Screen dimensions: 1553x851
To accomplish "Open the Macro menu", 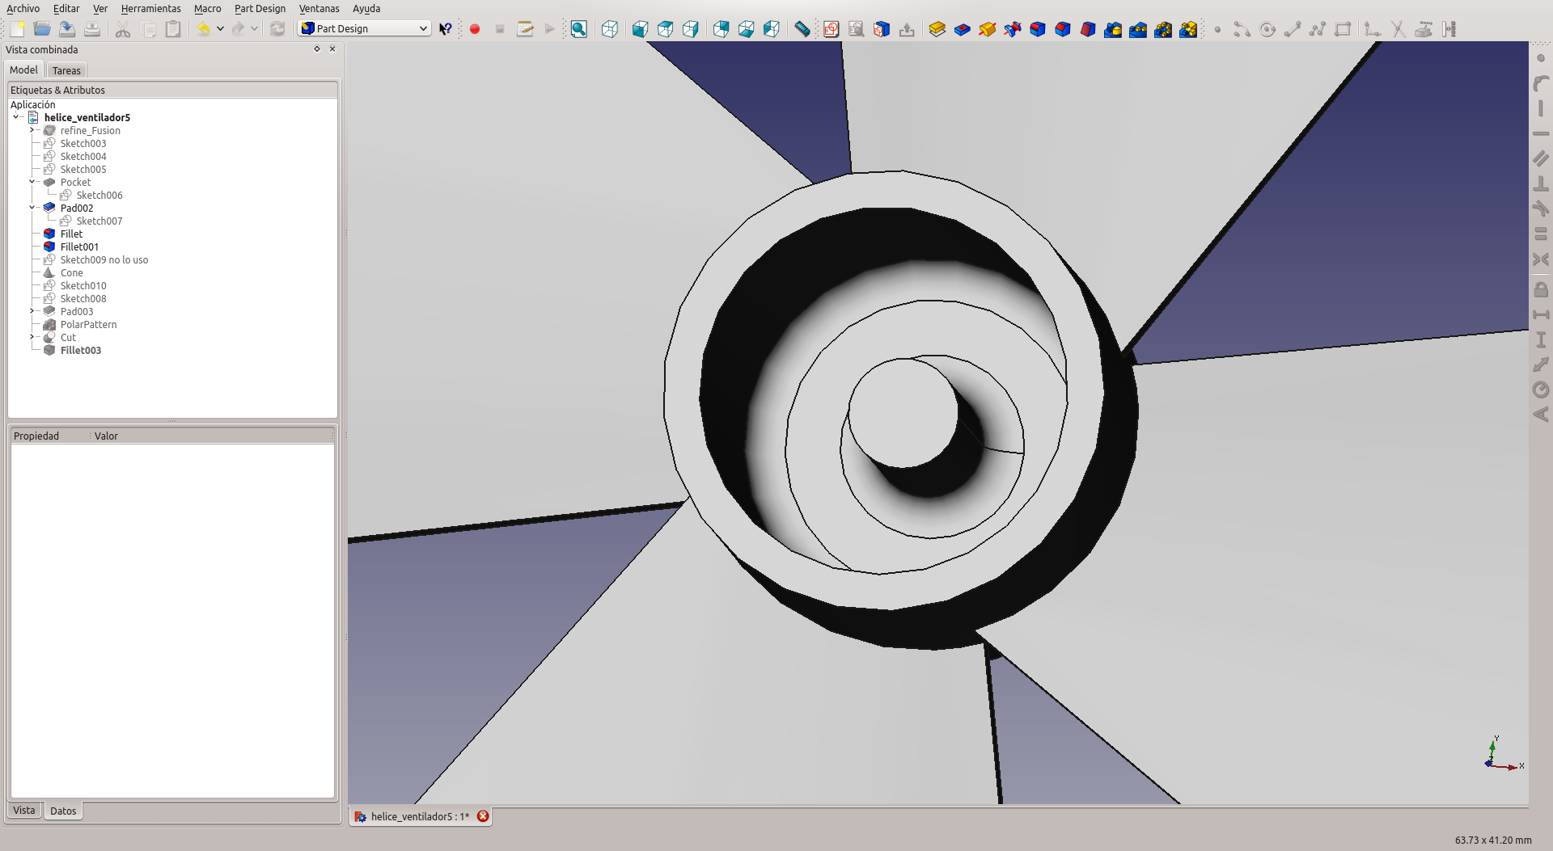I will tap(207, 8).
